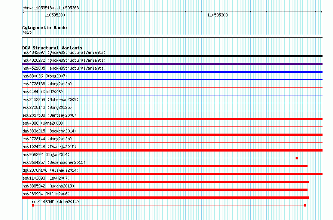333x220 pixels.
Task: Select the red nsv289994 variant bar
Action: (165, 198)
